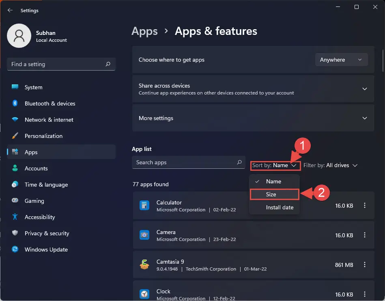
Task: Click the Apps sidebar icon
Action: pyautogui.click(x=15, y=152)
